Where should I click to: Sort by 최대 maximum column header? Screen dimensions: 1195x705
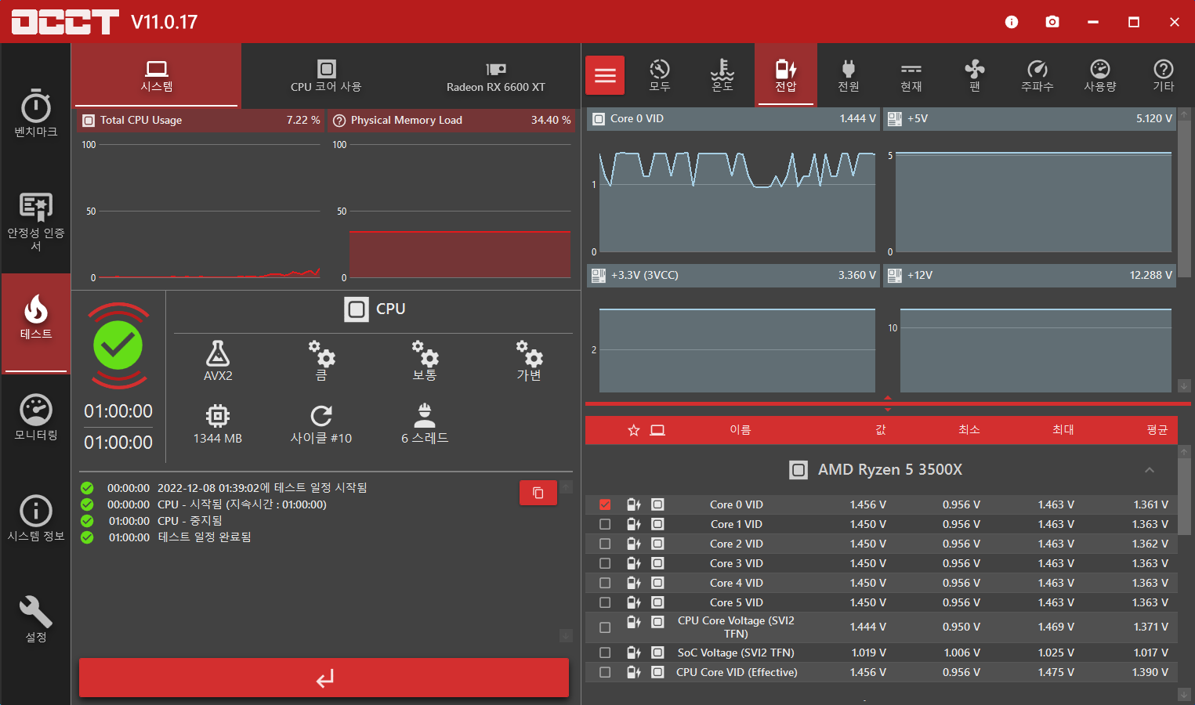[x=1063, y=430]
